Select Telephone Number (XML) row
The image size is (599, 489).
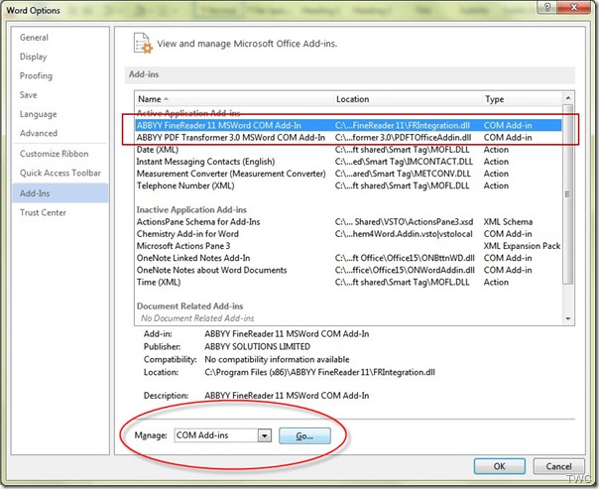coord(348,185)
